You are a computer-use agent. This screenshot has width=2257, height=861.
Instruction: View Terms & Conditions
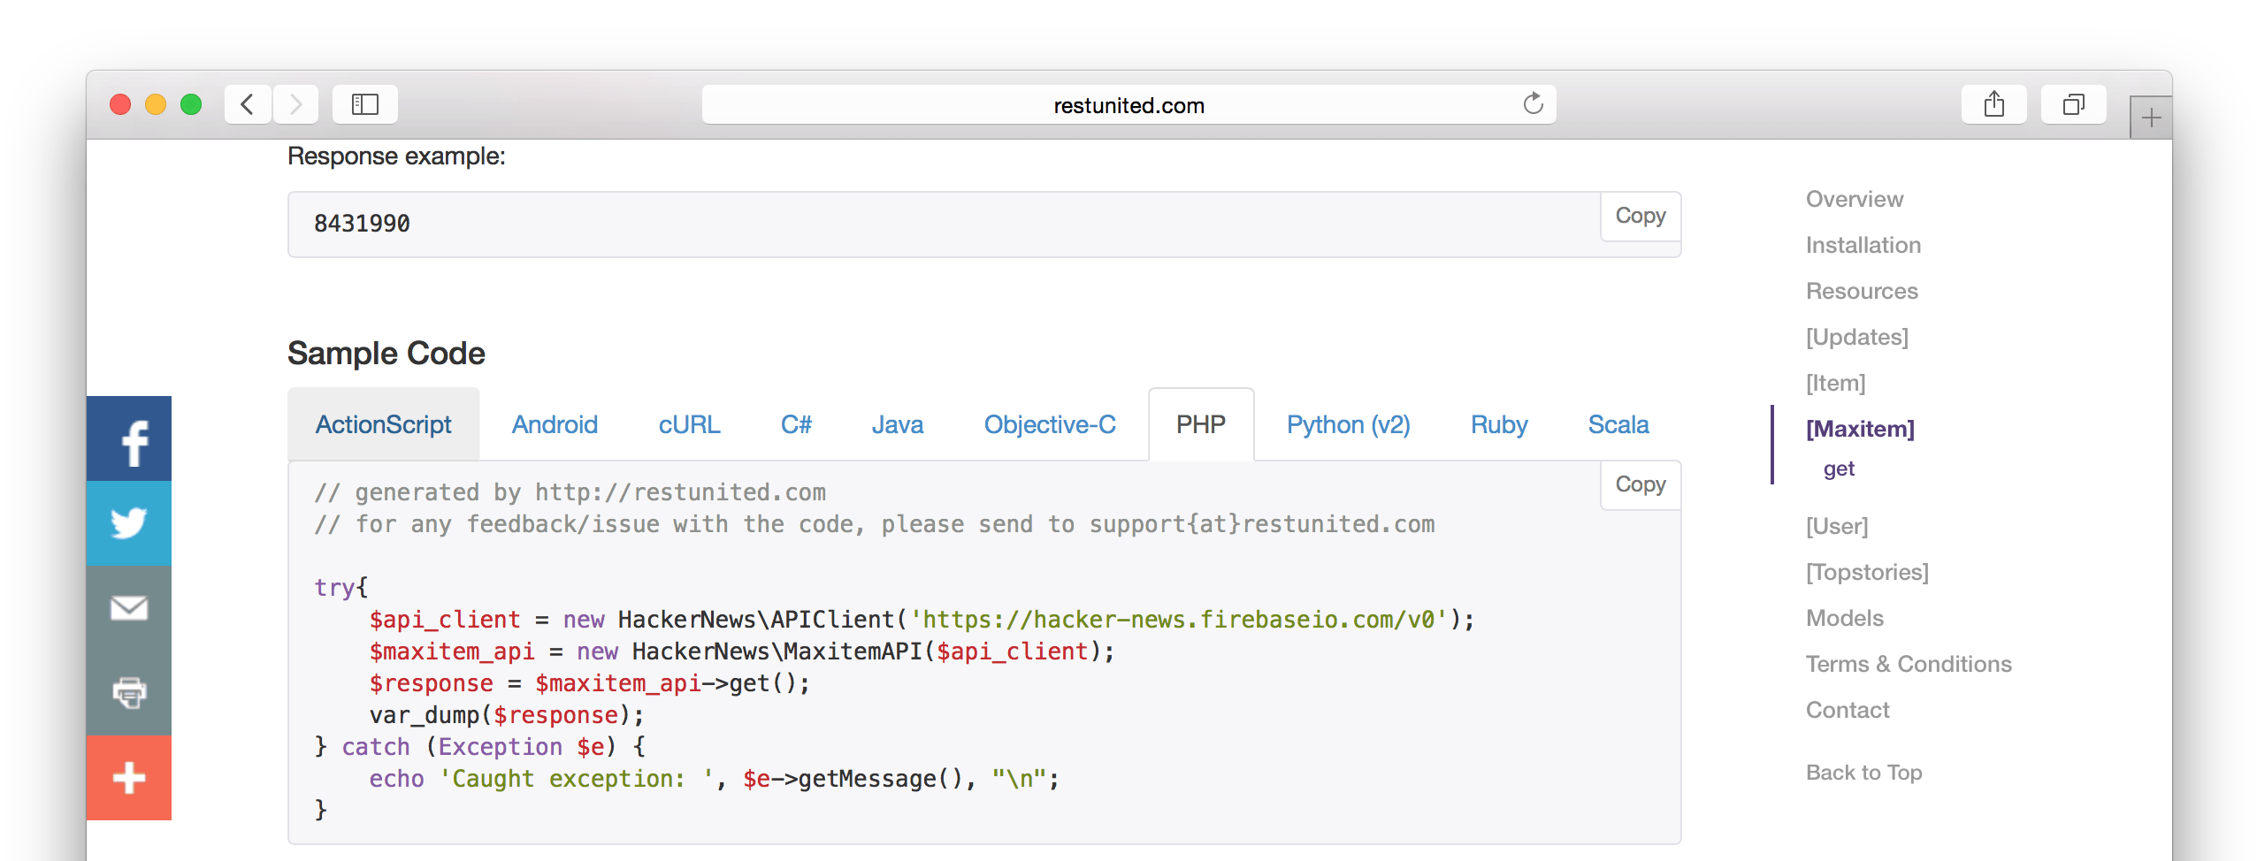[1908, 664]
